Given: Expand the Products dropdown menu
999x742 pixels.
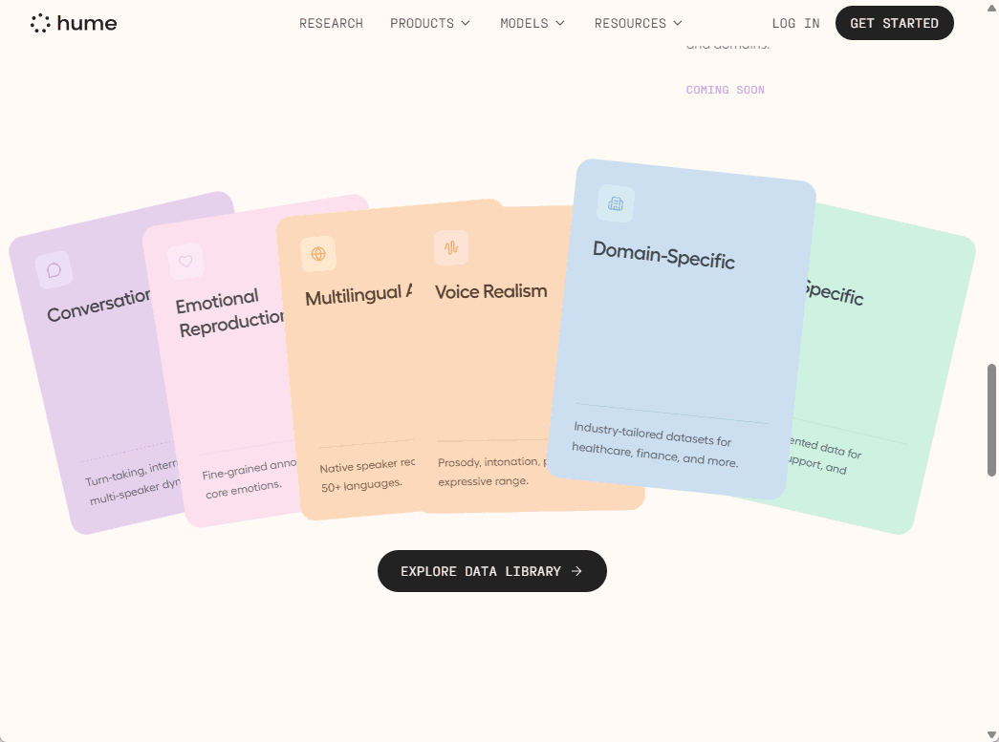Looking at the screenshot, I should click(430, 23).
